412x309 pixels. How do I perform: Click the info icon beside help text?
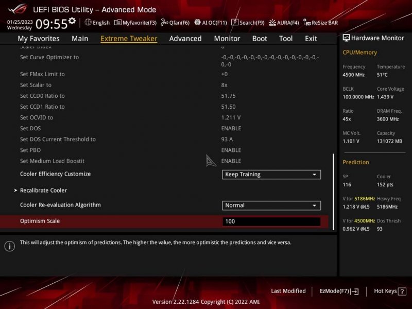[x=10, y=246]
